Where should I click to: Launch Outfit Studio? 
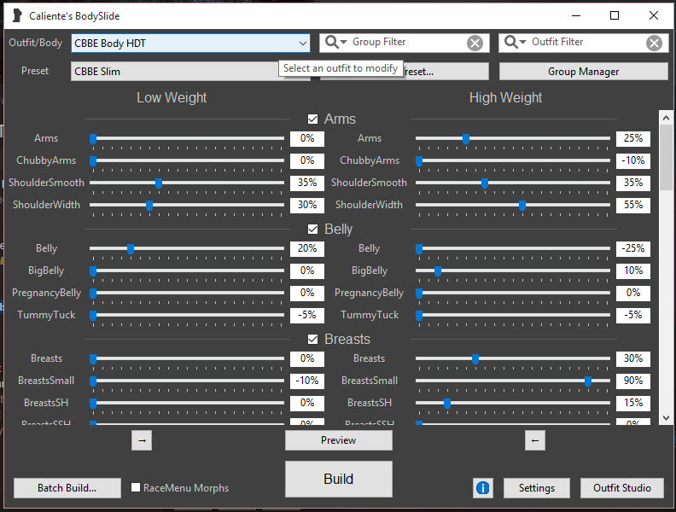[x=622, y=488]
